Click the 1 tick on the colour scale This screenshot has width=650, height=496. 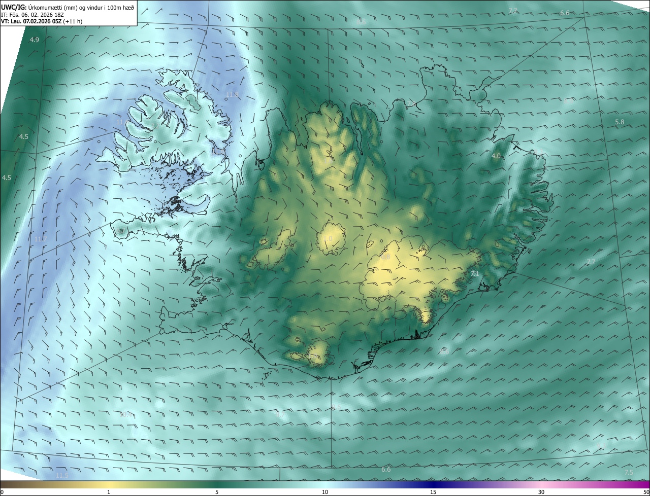tap(109, 492)
